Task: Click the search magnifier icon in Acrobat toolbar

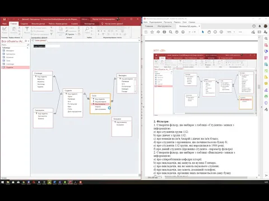Action: tap(170, 32)
